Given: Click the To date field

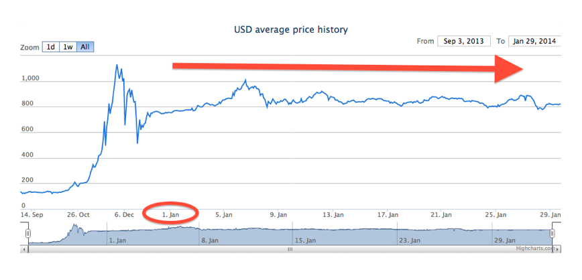Looking at the screenshot, I should pyautogui.click(x=534, y=41).
